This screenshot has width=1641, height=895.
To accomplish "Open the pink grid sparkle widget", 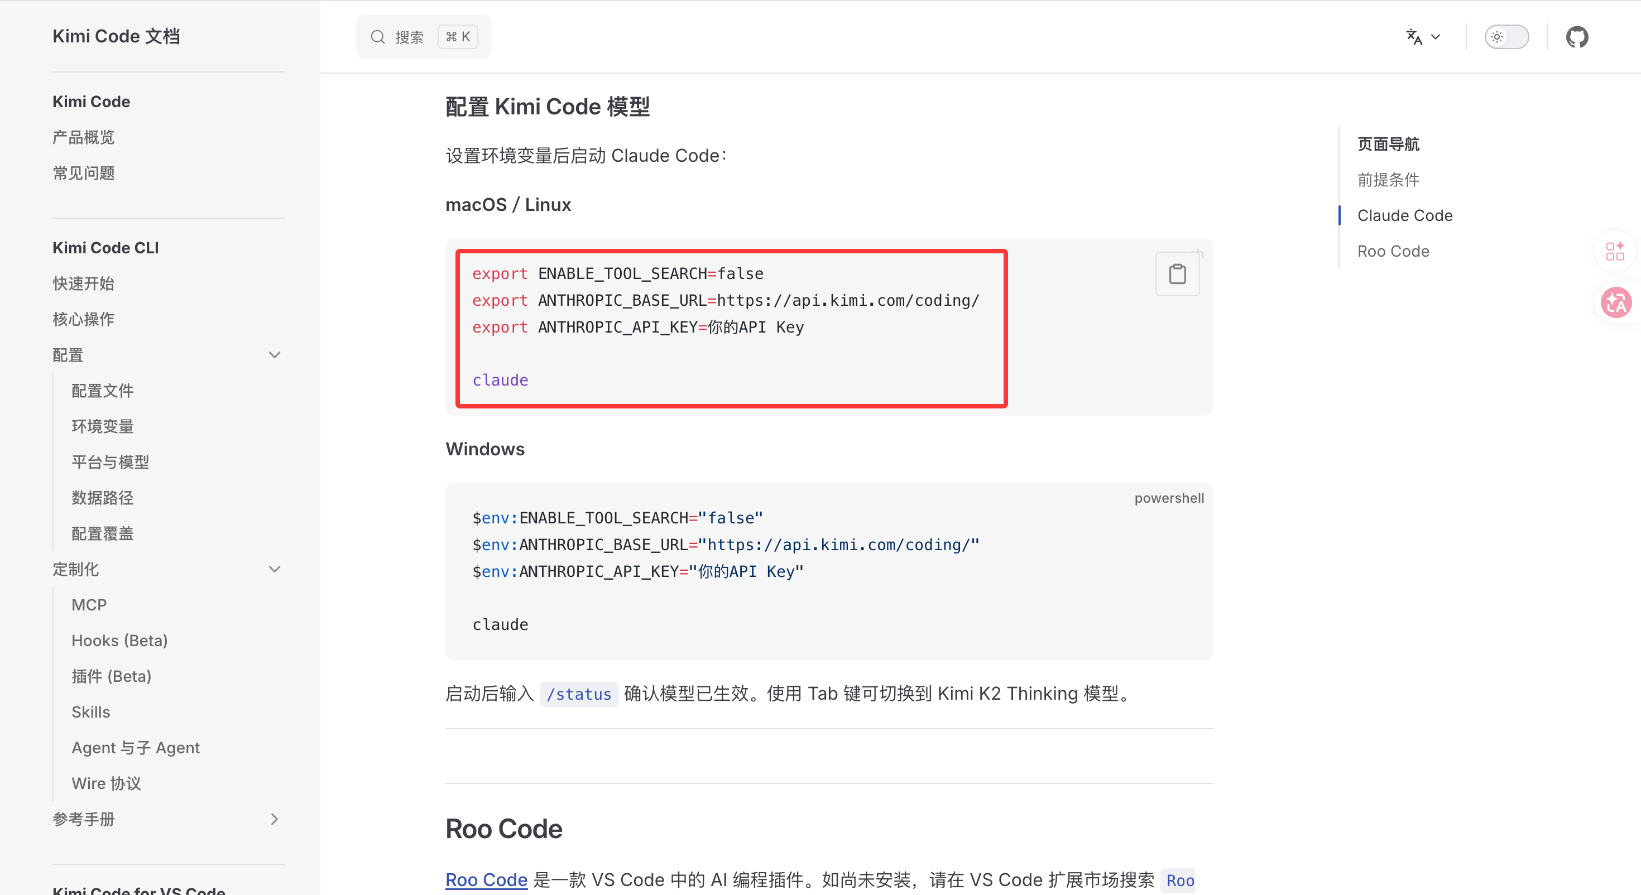I will tap(1615, 251).
